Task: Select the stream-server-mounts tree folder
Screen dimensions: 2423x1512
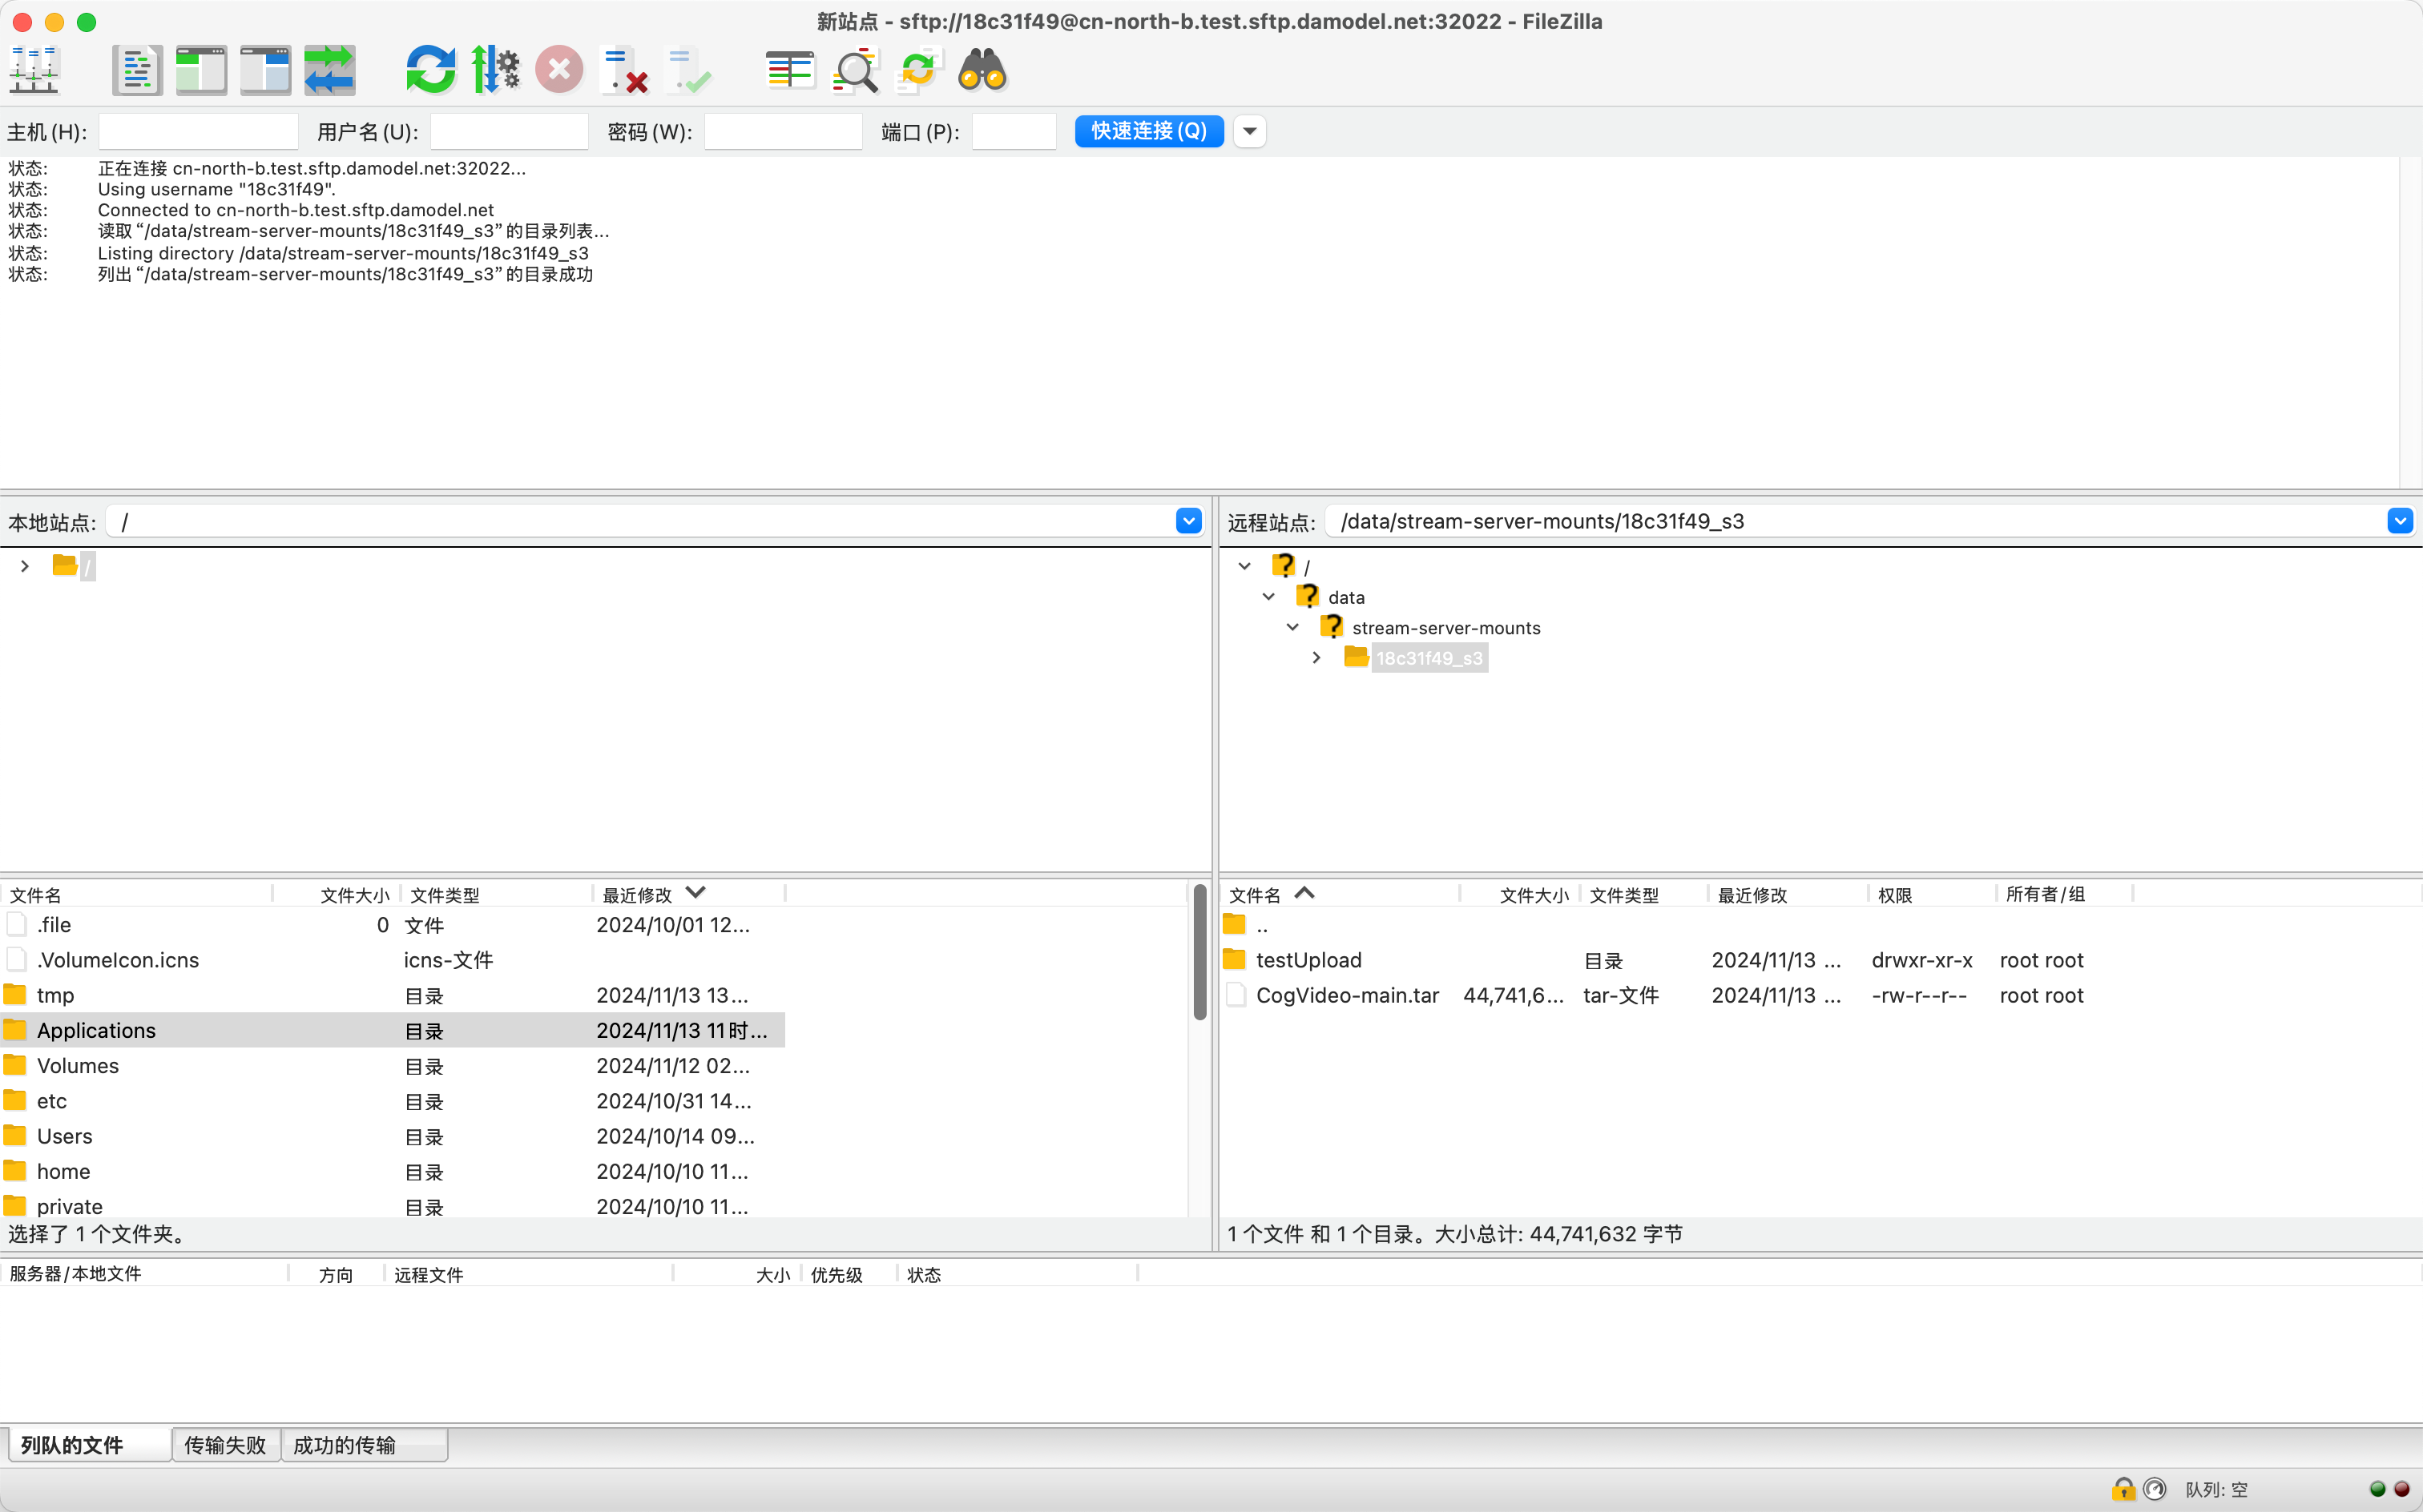Action: point(1445,628)
